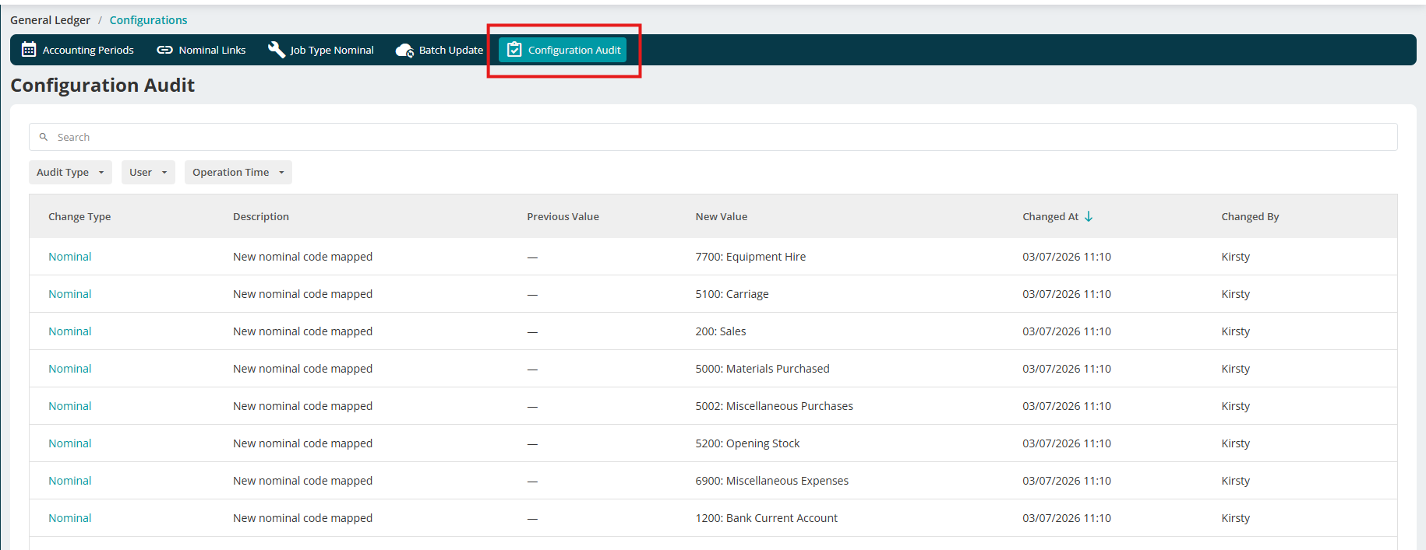This screenshot has height=550, width=1426.
Task: Open Nominal link for 7700: Equipment Hire
Action: point(70,257)
